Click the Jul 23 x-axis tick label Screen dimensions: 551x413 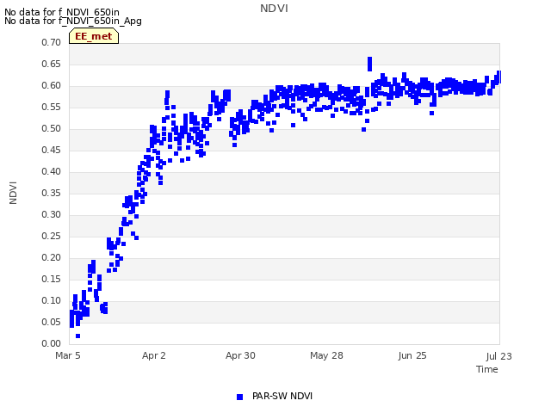(498, 356)
